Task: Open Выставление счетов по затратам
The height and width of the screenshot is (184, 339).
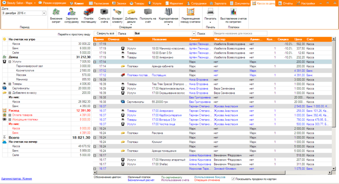Action: (x=234, y=16)
